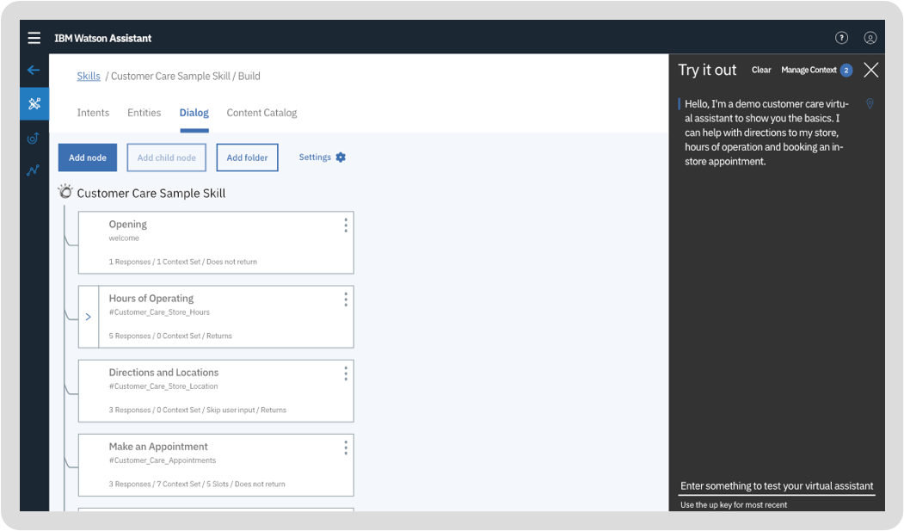
Task: Click the test assistant input field
Action: (x=777, y=486)
